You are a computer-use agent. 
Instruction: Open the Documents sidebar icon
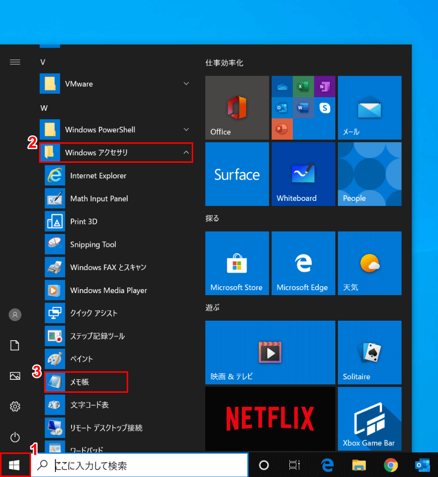pos(15,345)
